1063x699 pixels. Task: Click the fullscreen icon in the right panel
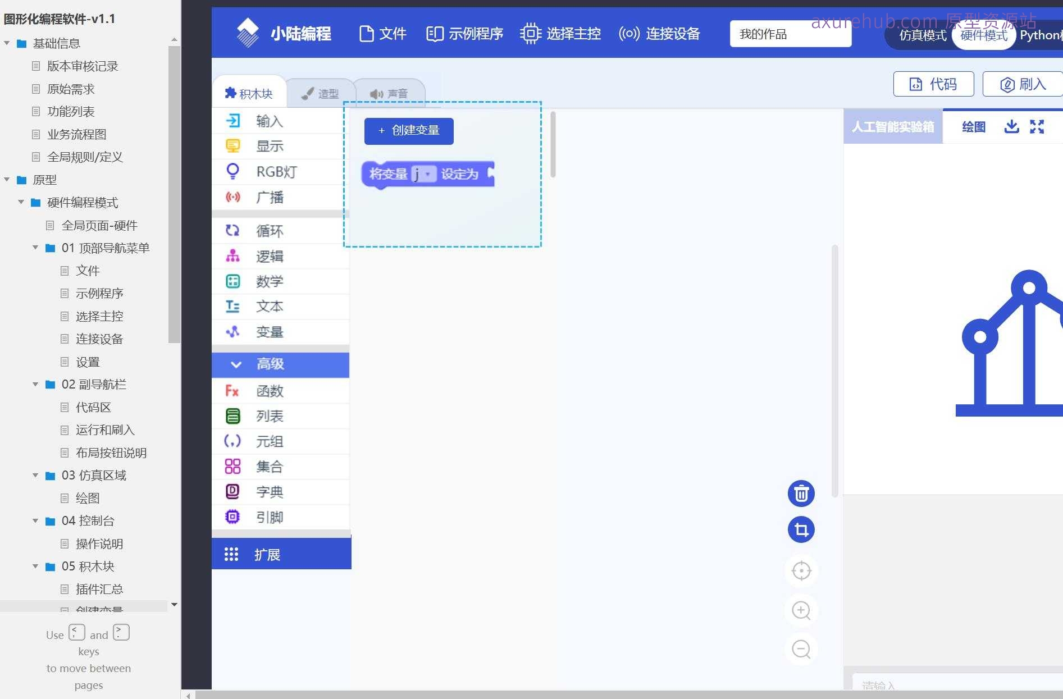1037,126
